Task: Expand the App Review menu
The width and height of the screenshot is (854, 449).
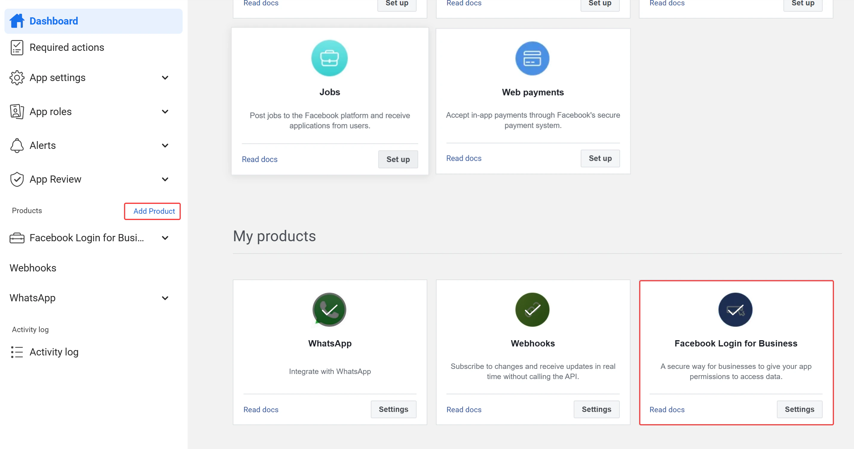Action: click(x=165, y=179)
